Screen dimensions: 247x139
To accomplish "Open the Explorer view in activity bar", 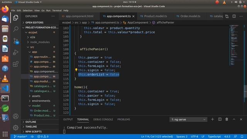I will coord(15,18).
